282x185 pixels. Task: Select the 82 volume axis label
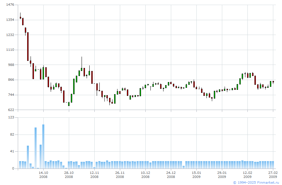(12, 135)
